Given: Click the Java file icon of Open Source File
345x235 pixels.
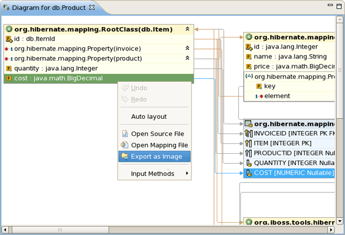Looking at the screenshot, I should [x=125, y=133].
